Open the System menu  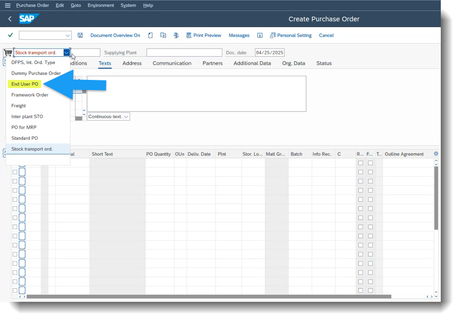[x=128, y=5]
